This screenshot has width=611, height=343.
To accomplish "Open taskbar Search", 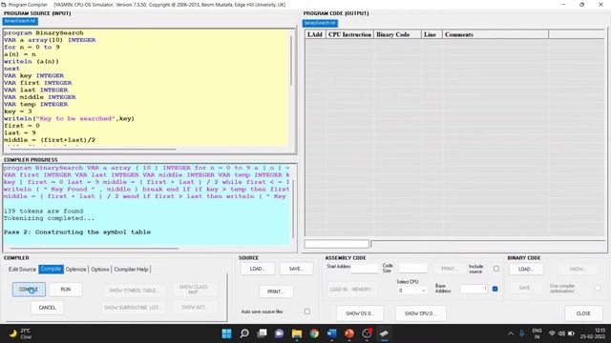I will coord(244,333).
